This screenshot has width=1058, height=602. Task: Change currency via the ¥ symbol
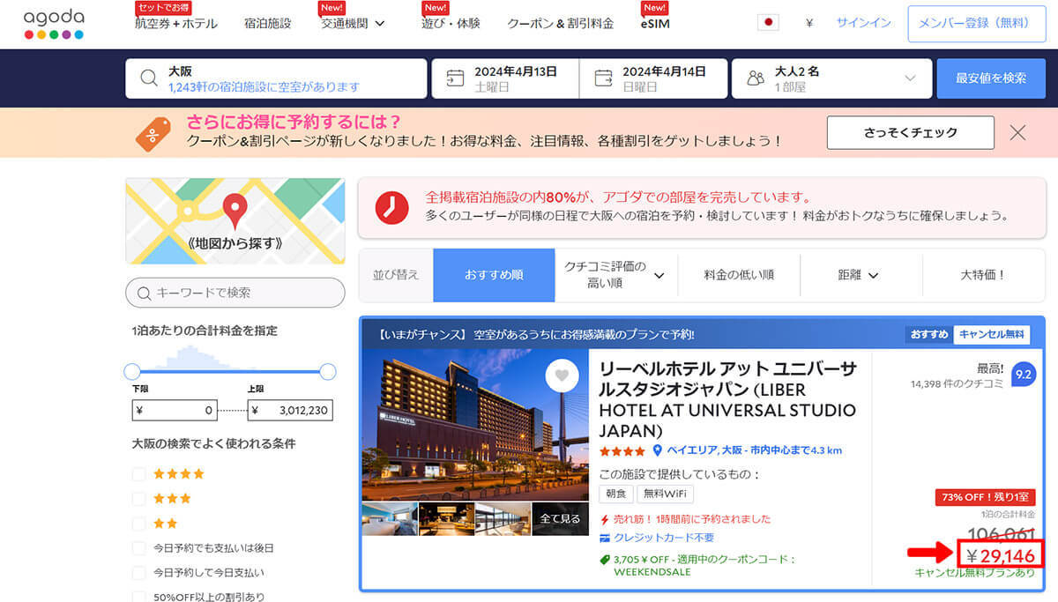[809, 24]
